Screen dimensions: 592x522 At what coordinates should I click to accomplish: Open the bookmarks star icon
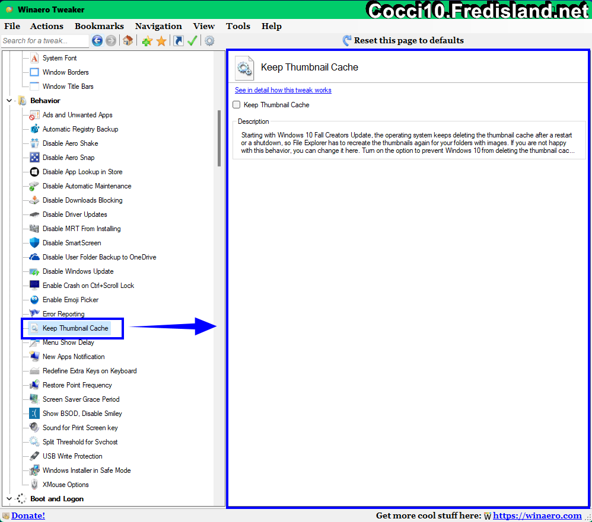(161, 41)
